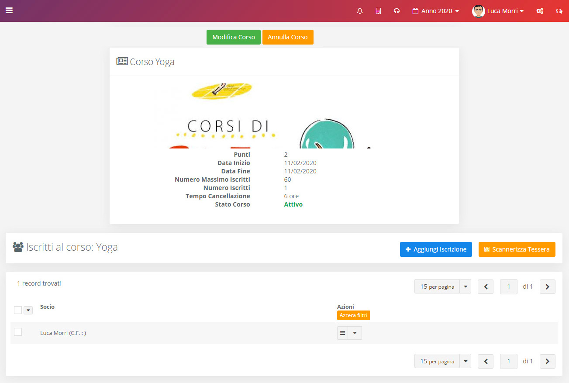The width and height of the screenshot is (569, 383).
Task: Click the Luca Morri (C.F. : ) row text
Action: pyautogui.click(x=63, y=333)
